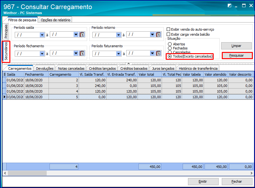
Task: Sort by the Fechamento column header
Action: [x=37, y=74]
